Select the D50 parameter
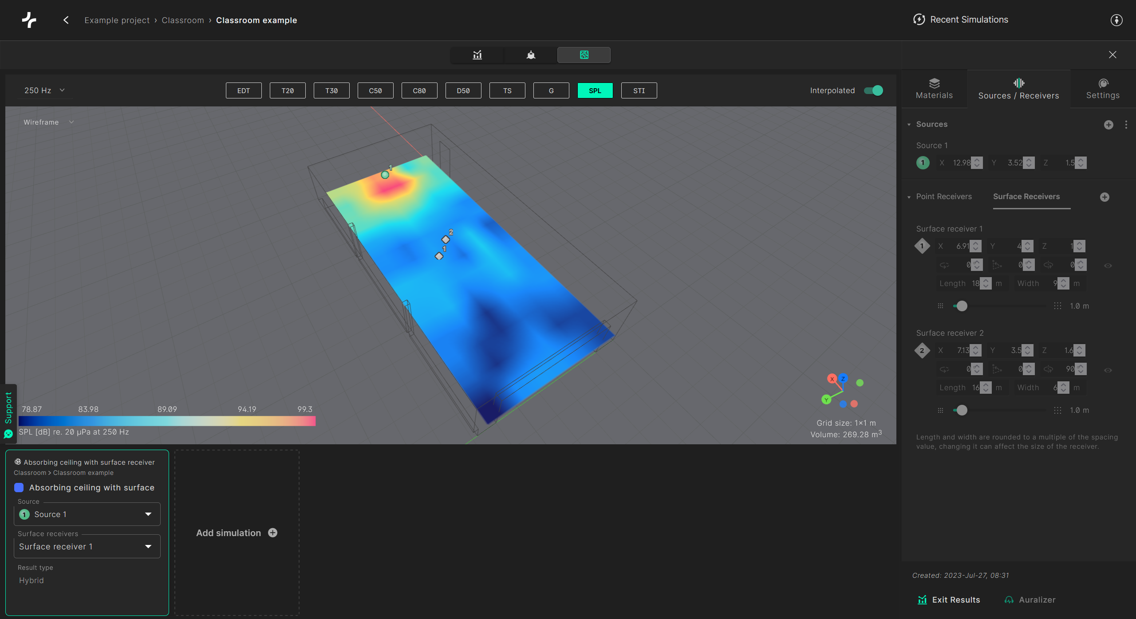The image size is (1136, 619). (x=463, y=90)
